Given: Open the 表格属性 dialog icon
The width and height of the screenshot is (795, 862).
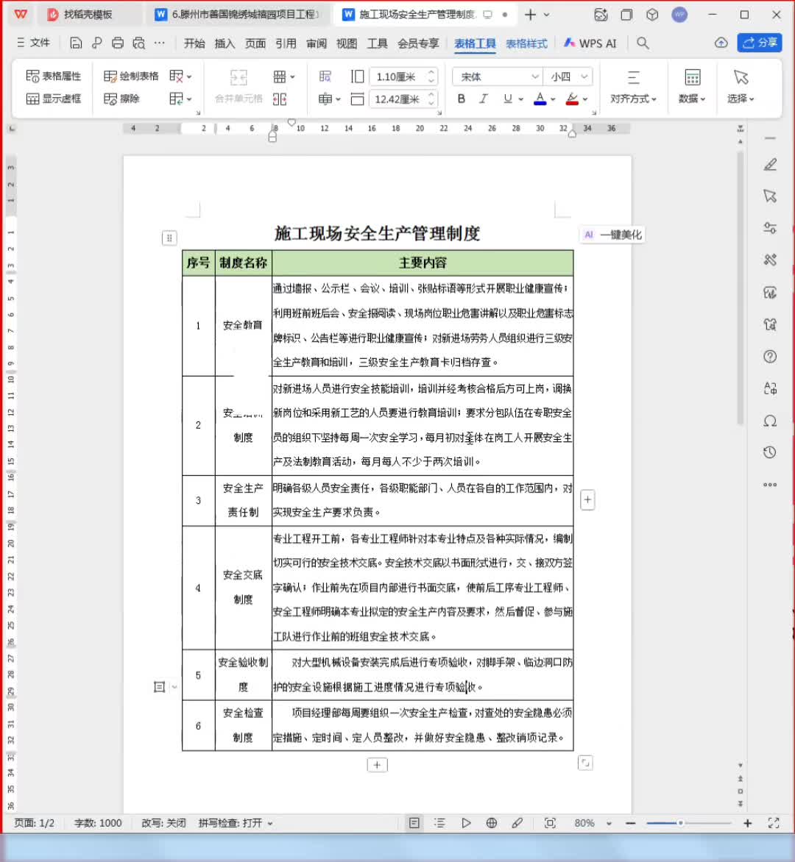Looking at the screenshot, I should coord(55,76).
